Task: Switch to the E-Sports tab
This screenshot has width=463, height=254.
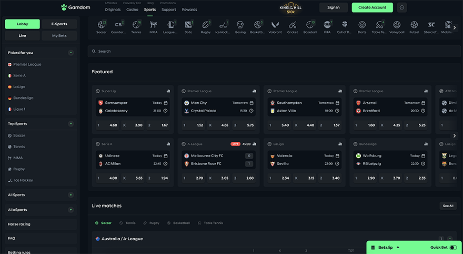Action: point(59,24)
